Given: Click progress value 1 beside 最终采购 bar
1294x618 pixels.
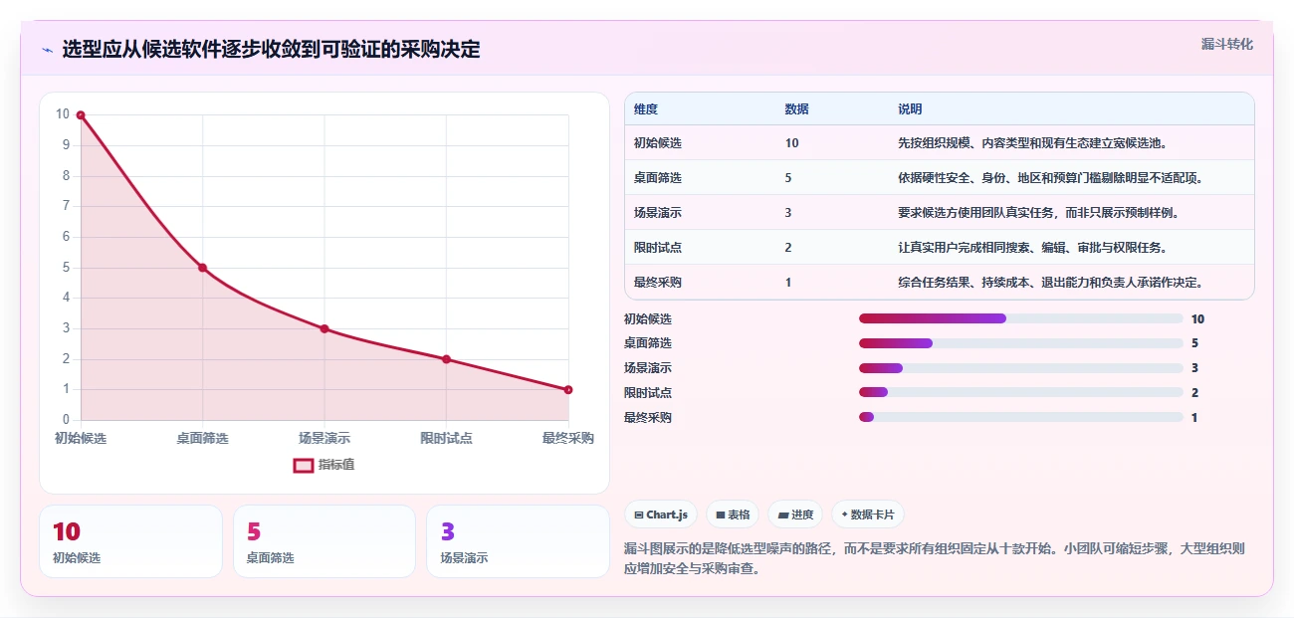Looking at the screenshot, I should tap(1194, 418).
